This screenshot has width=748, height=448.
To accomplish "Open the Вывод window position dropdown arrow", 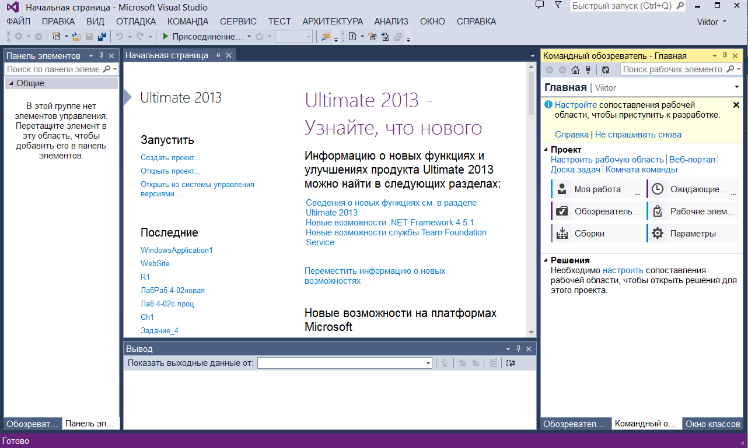I will click(508, 348).
